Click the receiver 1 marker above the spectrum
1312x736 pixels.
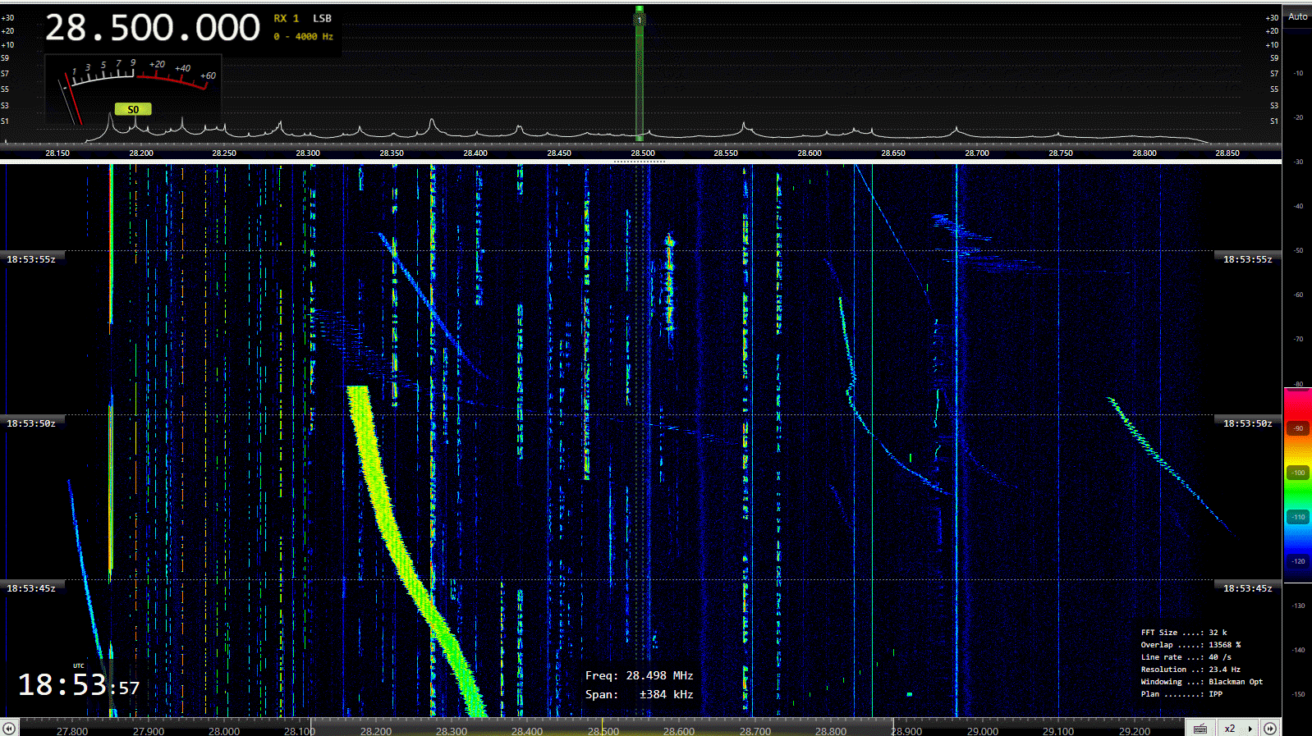pyautogui.click(x=639, y=19)
